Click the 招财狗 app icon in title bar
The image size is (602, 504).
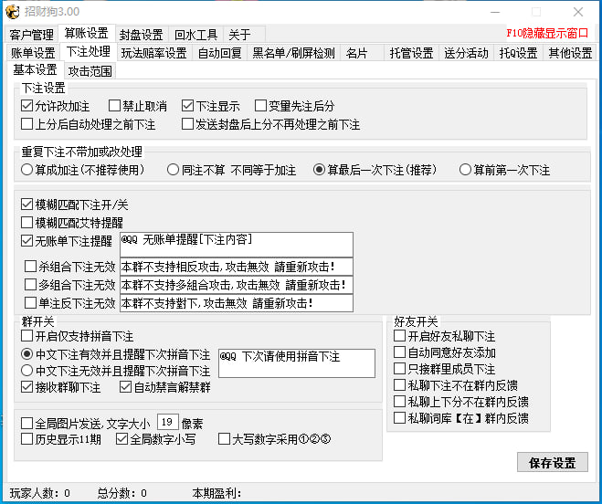tap(13, 12)
